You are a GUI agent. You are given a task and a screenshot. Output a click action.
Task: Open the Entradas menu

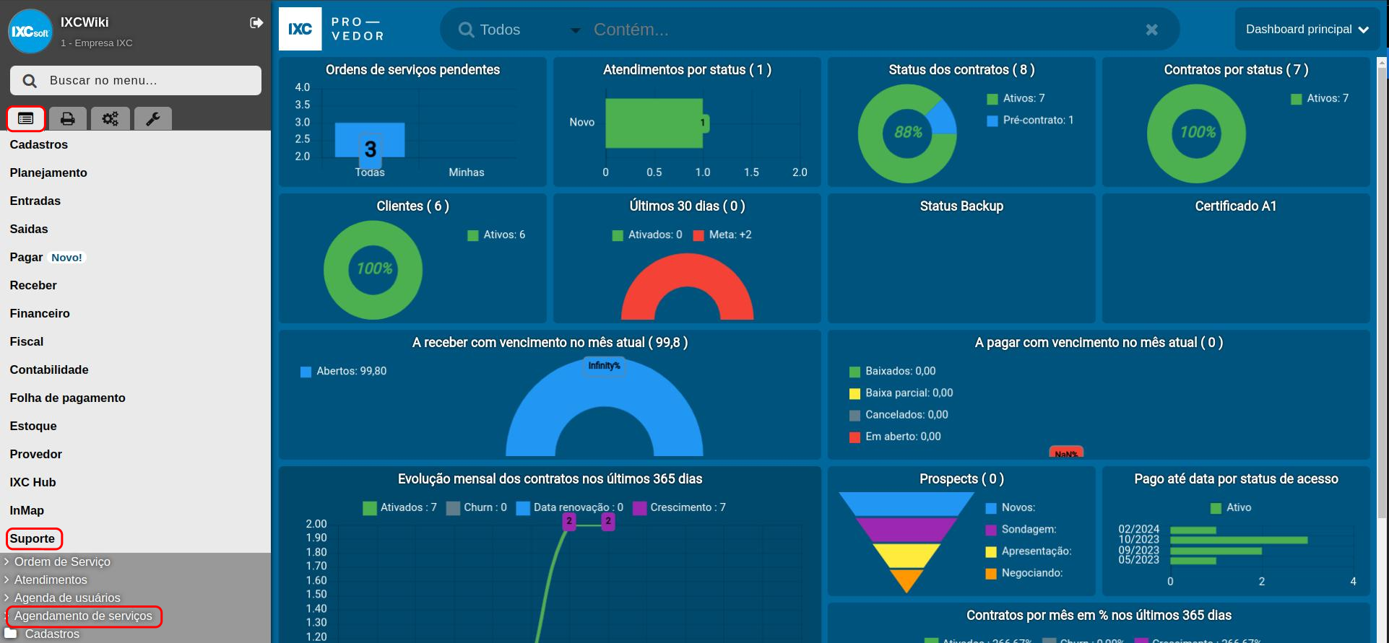click(x=35, y=201)
